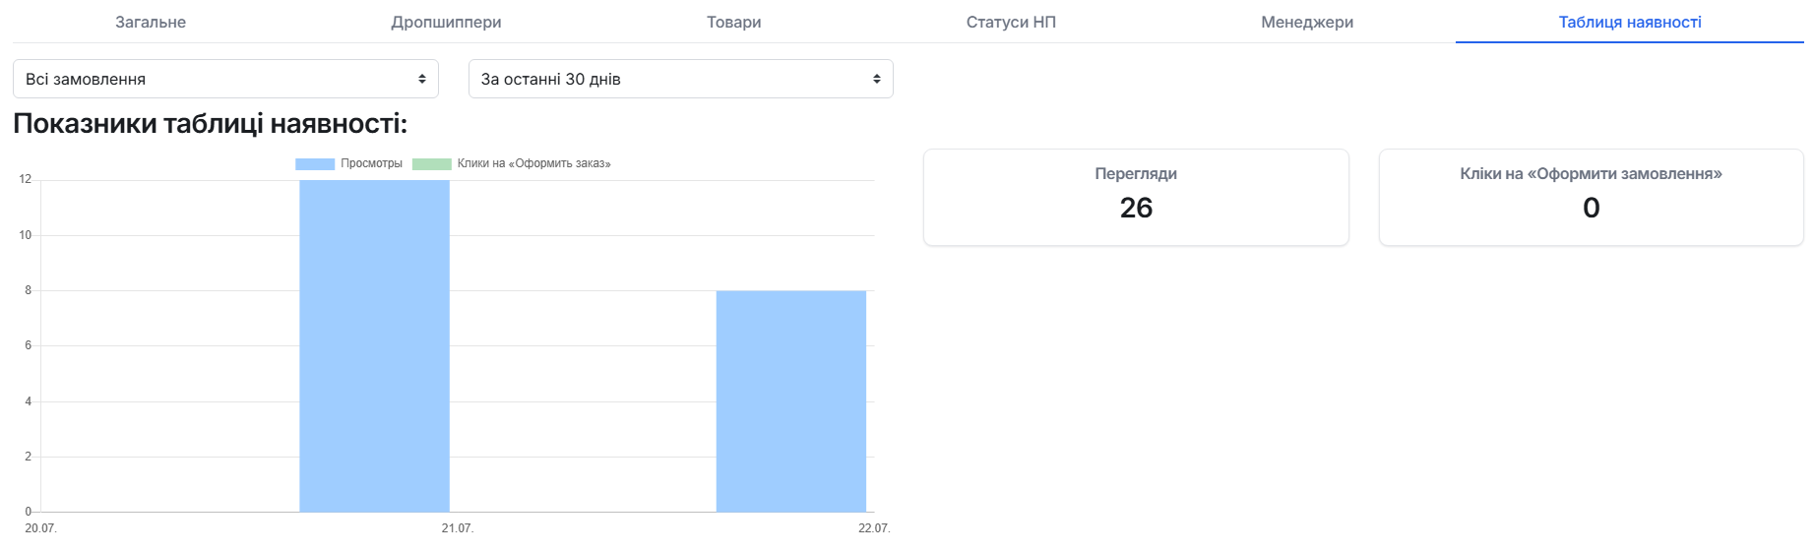This screenshot has width=1814, height=552.
Task: Hide Просмотры series via legend label
Action: (x=371, y=163)
